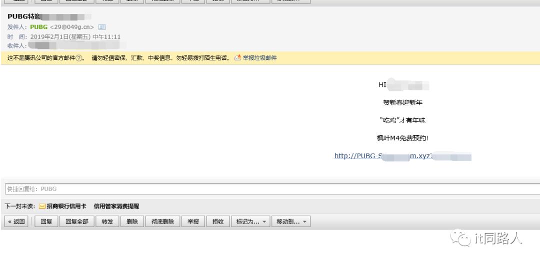Click the help question mark after 官方邮件

pos(78,58)
